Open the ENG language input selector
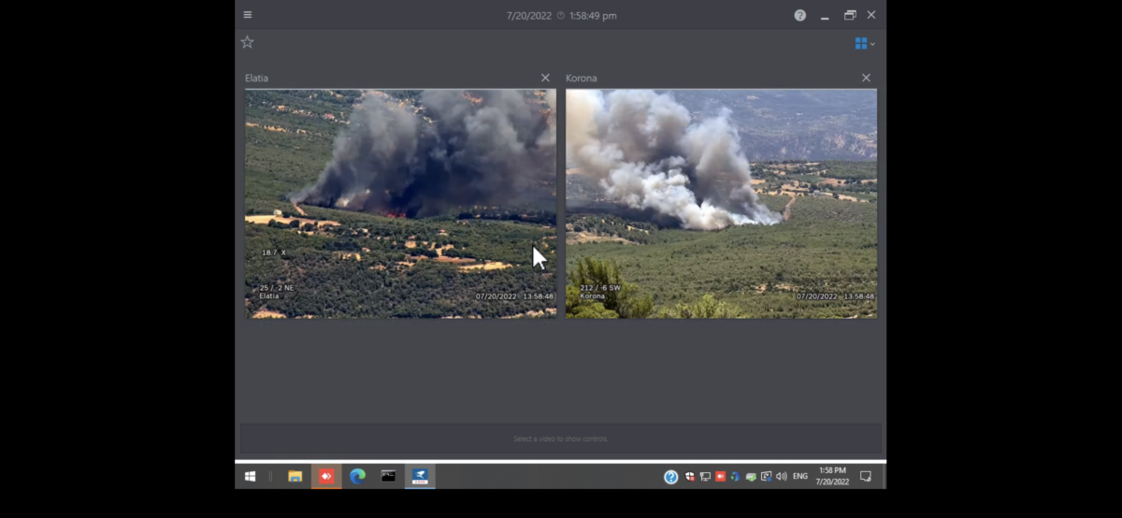 800,477
